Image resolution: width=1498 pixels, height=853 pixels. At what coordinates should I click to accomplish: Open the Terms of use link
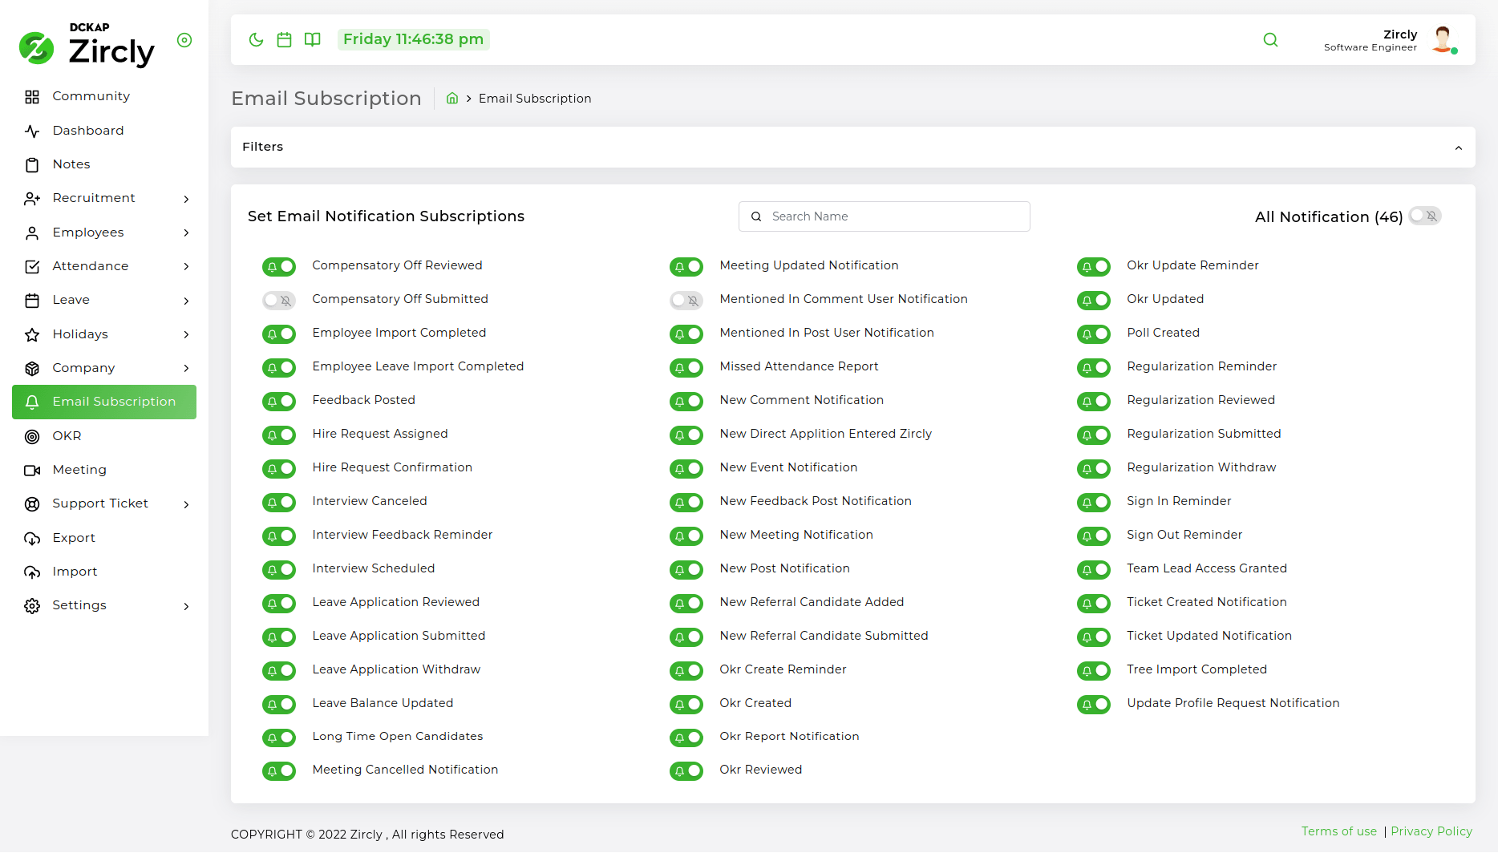1338,831
